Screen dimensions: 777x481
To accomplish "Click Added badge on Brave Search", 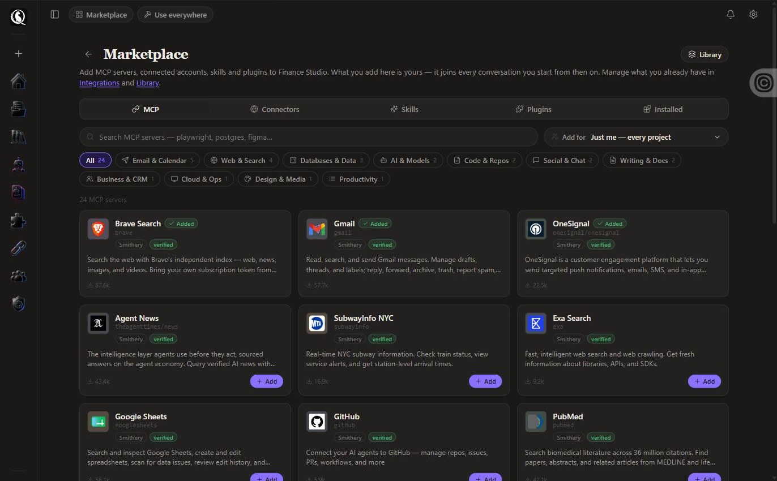I will (x=181, y=224).
